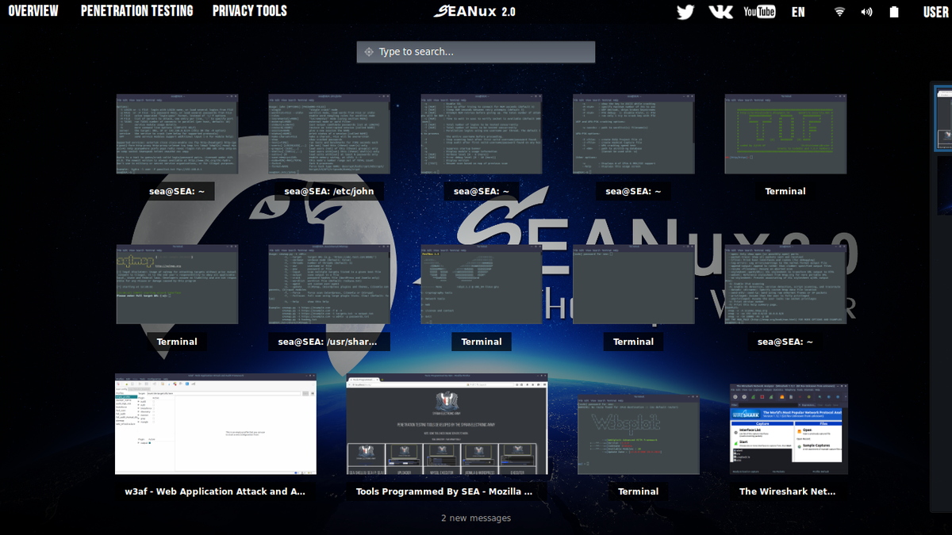
Task: Open the 2 new messages notification
Action: point(476,518)
